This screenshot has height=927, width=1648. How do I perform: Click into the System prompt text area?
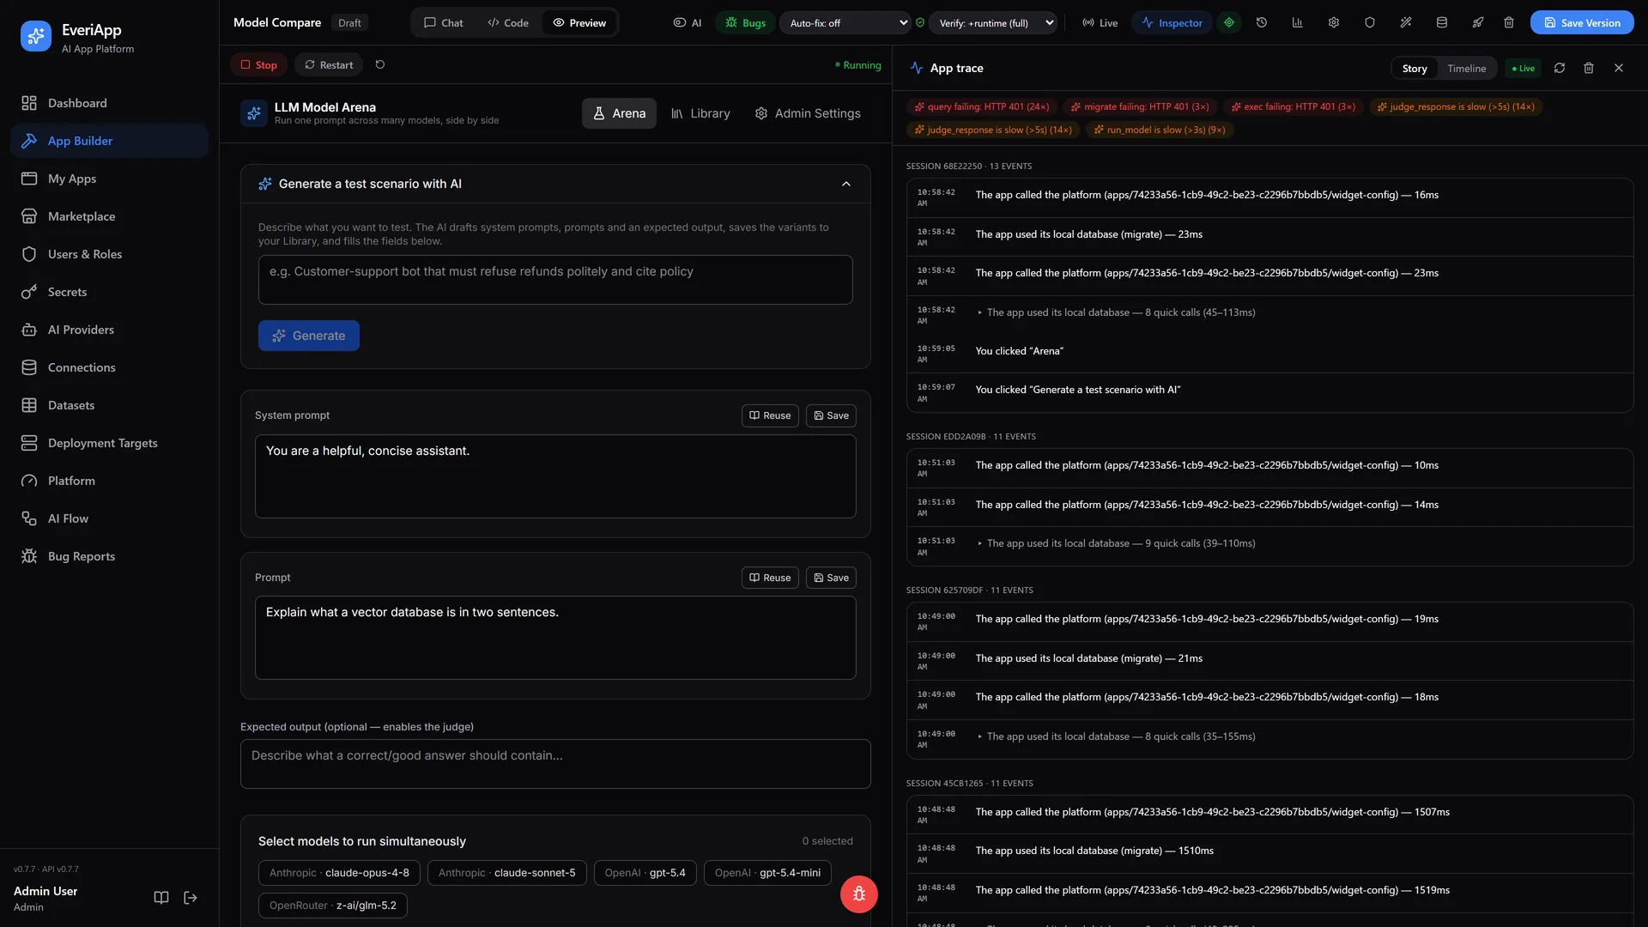tap(555, 476)
